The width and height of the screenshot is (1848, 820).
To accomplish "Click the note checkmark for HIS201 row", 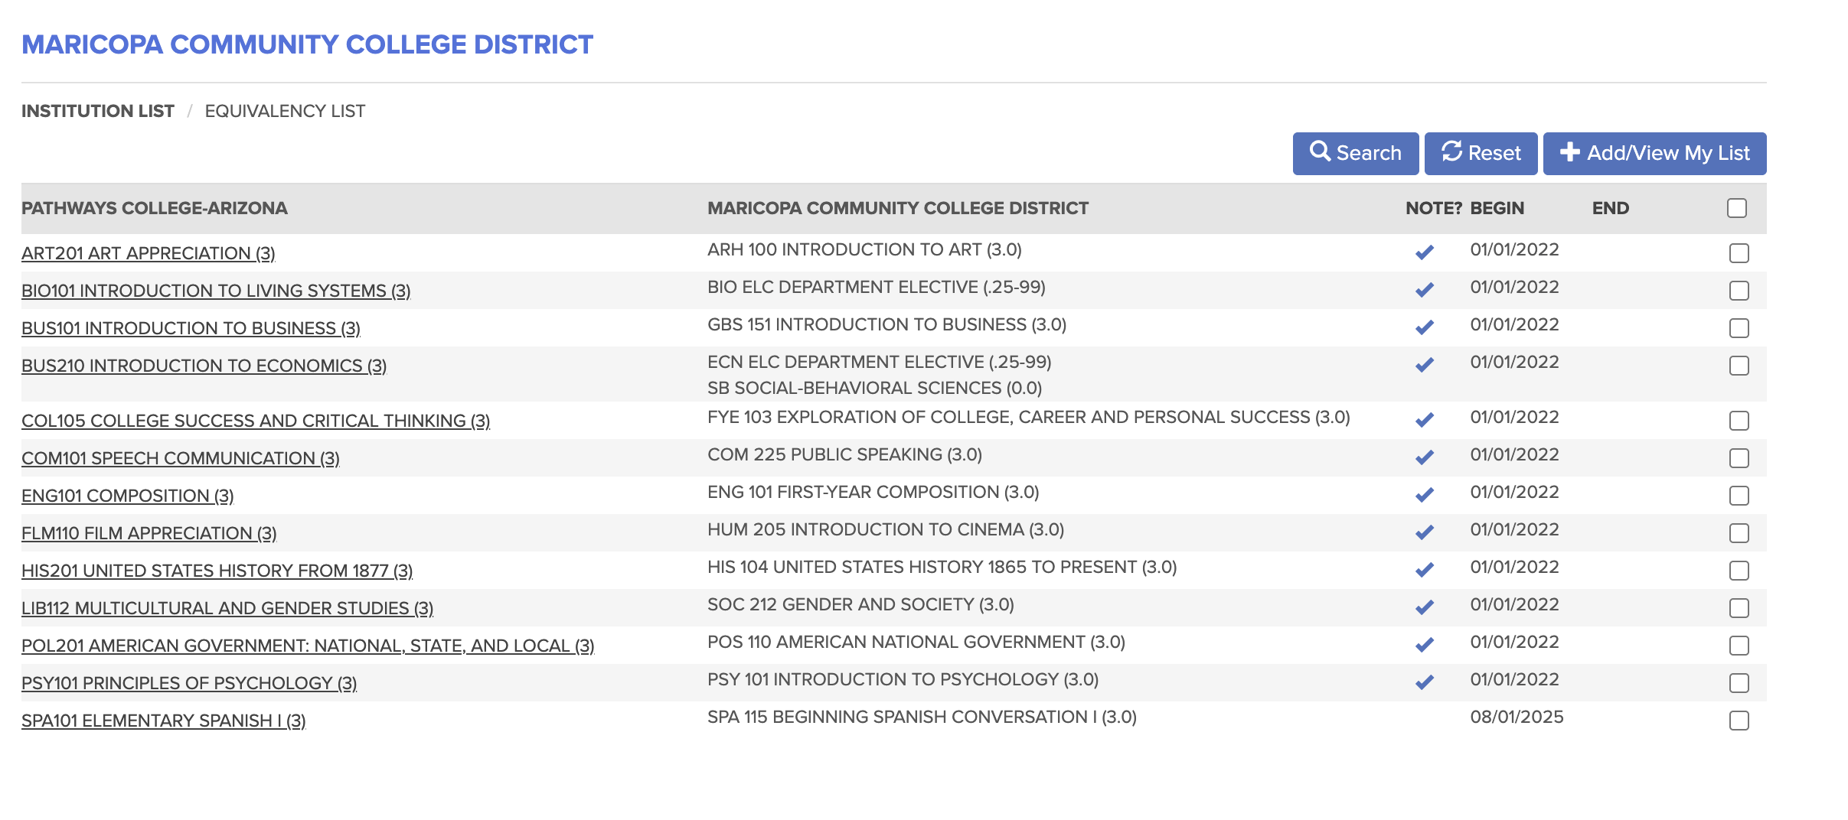I will [x=1424, y=570].
